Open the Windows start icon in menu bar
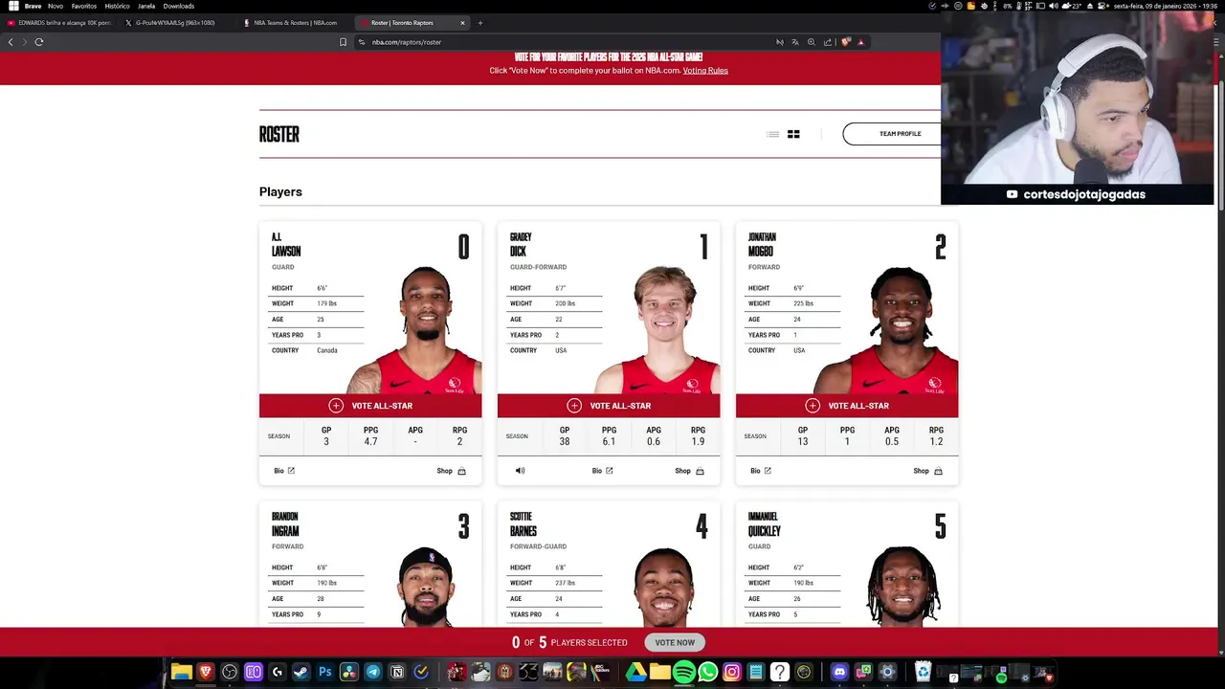This screenshot has height=689, width=1225. 13,6
